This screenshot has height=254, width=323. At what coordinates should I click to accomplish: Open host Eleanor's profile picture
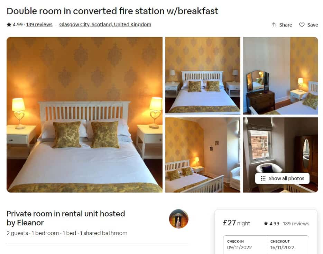coord(178,219)
